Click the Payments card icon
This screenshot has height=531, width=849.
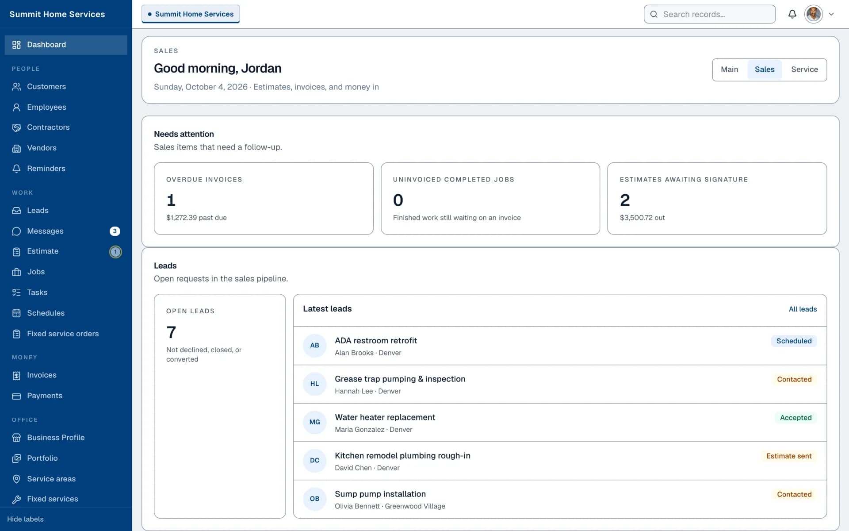tap(16, 396)
